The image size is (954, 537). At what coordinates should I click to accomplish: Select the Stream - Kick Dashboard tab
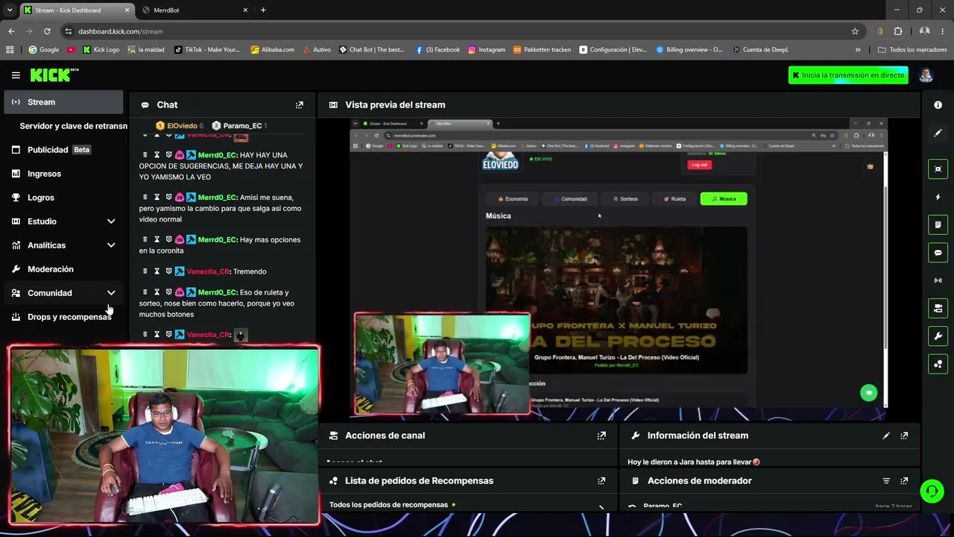[76, 10]
